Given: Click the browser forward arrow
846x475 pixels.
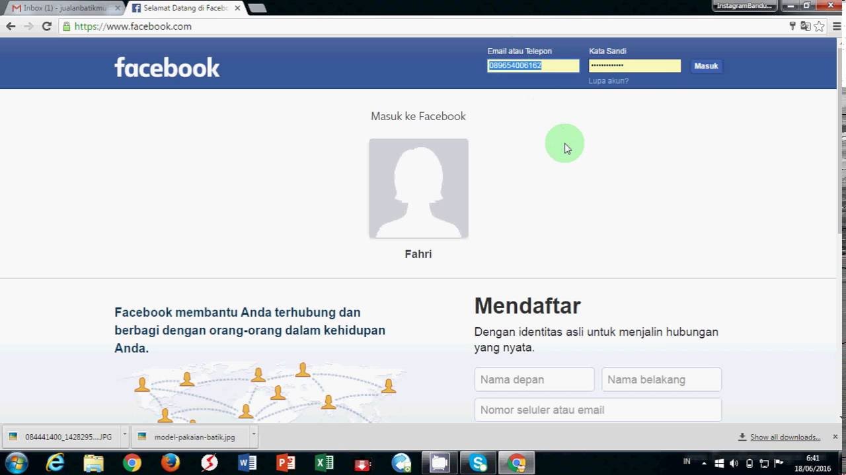Looking at the screenshot, I should click(28, 26).
